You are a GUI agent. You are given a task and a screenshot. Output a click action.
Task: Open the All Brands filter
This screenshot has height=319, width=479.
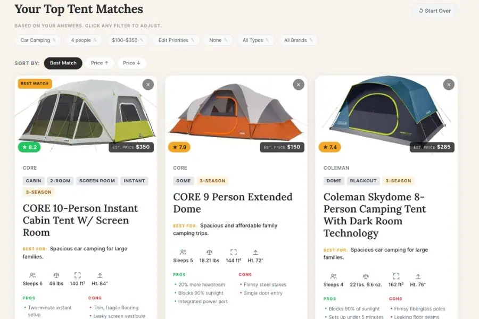pyautogui.click(x=298, y=40)
